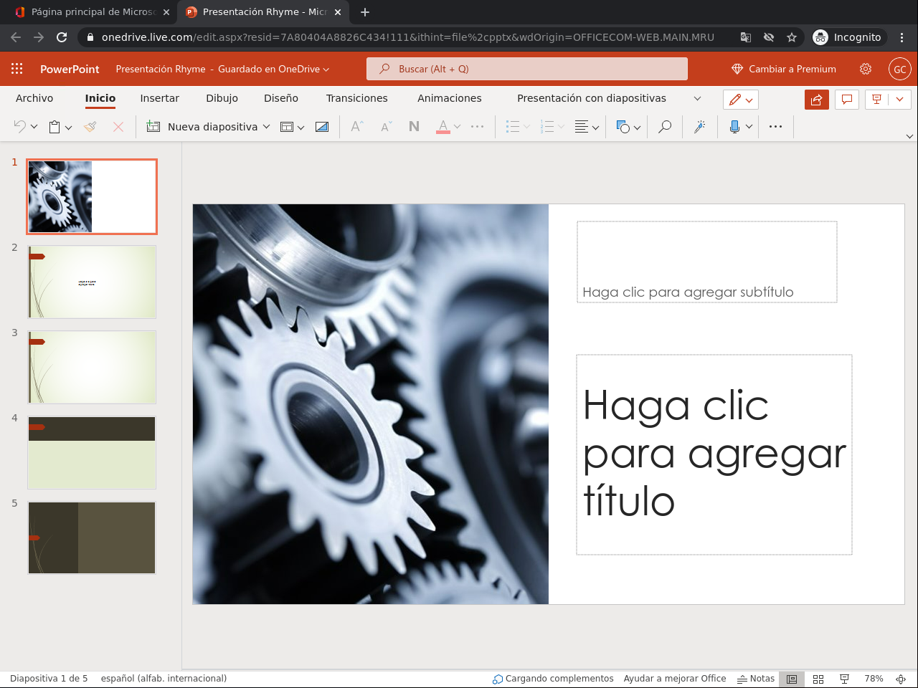The width and height of the screenshot is (918, 688).
Task: Open the Chrome three-dot menu
Action: click(x=902, y=37)
